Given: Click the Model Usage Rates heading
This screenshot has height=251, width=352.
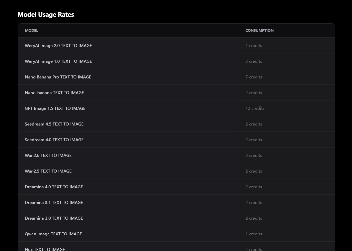Looking at the screenshot, I should [x=46, y=14].
